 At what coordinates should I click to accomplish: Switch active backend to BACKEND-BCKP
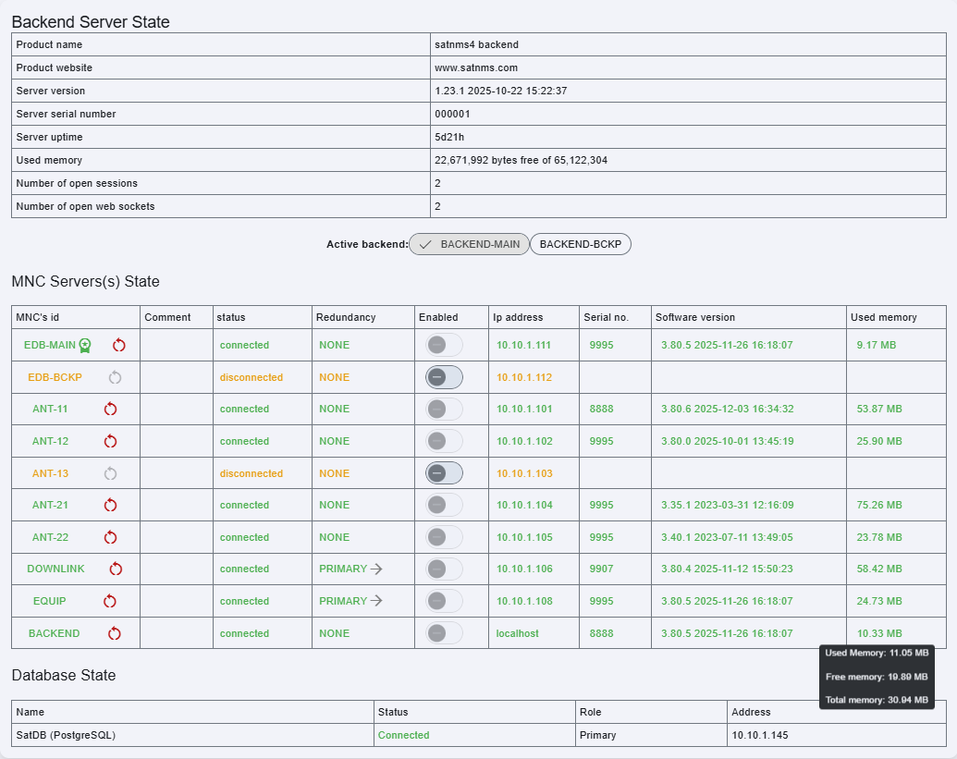pyautogui.click(x=581, y=244)
